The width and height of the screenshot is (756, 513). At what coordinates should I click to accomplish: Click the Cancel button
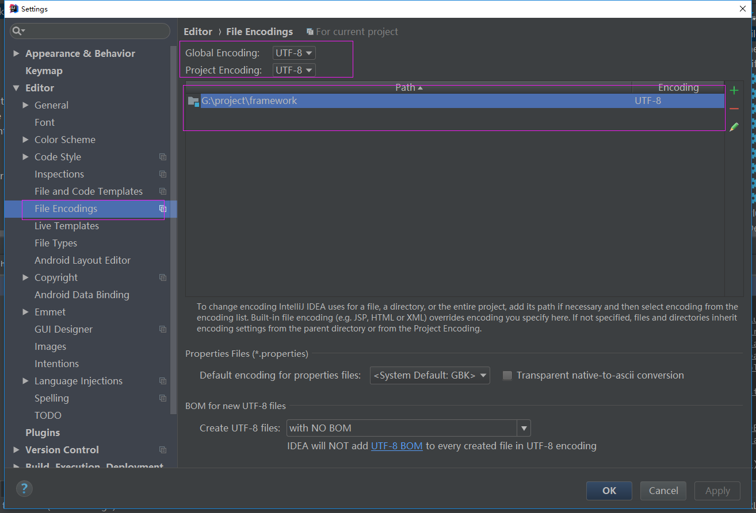coord(663,491)
